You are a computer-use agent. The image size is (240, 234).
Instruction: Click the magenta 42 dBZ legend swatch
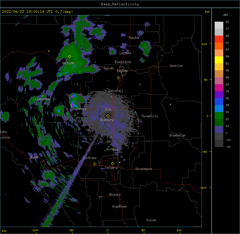219,88
